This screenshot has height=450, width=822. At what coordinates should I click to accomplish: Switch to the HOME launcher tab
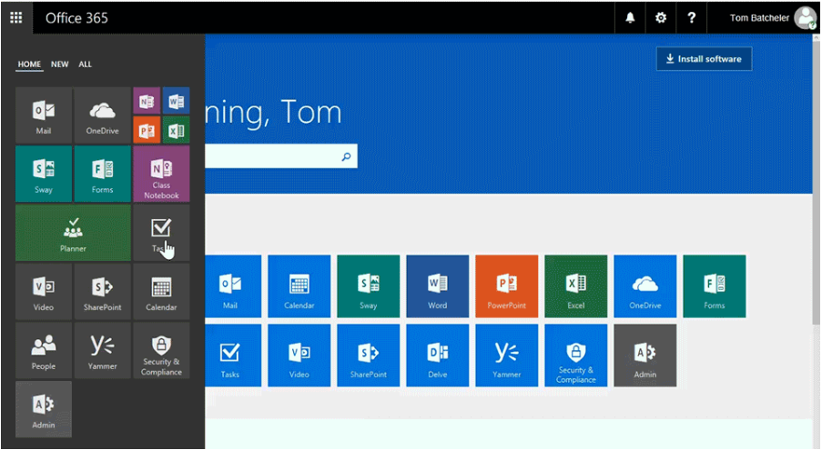click(x=29, y=65)
